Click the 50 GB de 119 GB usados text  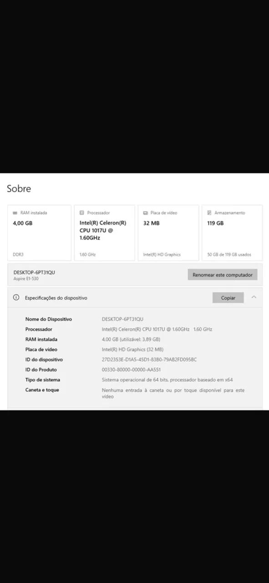click(229, 255)
